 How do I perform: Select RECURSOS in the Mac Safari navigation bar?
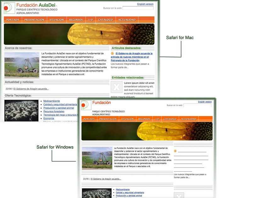coord(76,20)
